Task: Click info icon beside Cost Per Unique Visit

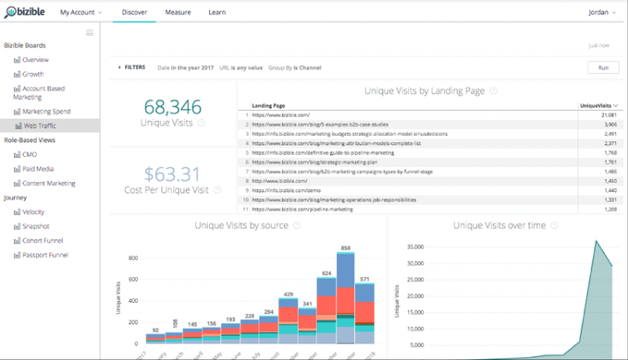Action: pyautogui.click(x=217, y=190)
